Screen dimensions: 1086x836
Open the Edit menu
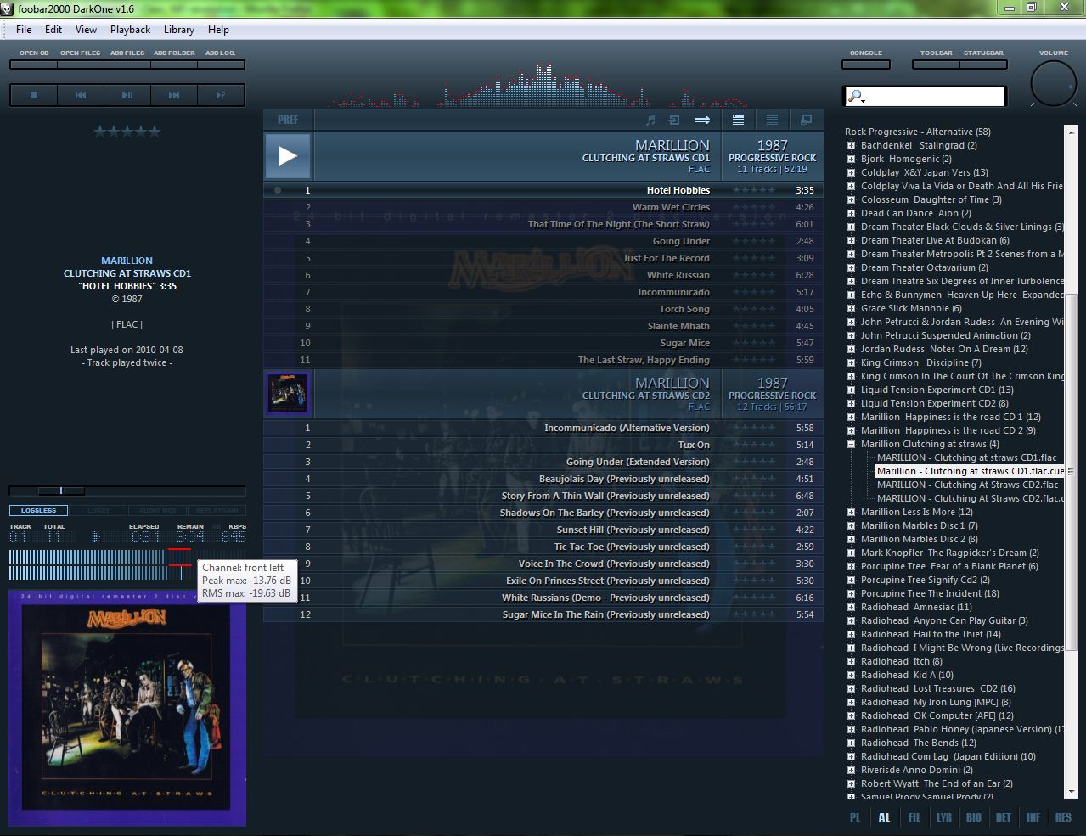[53, 30]
